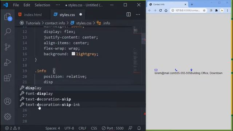Go to Chrome home page

coord(166,11)
